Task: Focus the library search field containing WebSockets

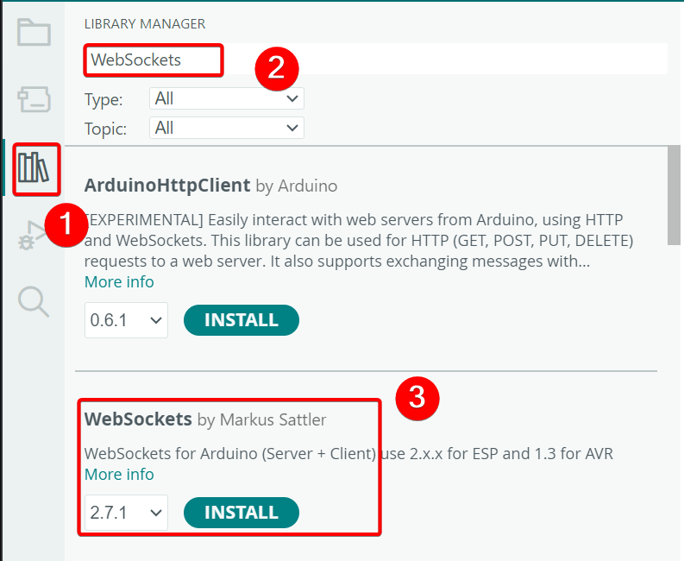Action: pyautogui.click(x=154, y=60)
